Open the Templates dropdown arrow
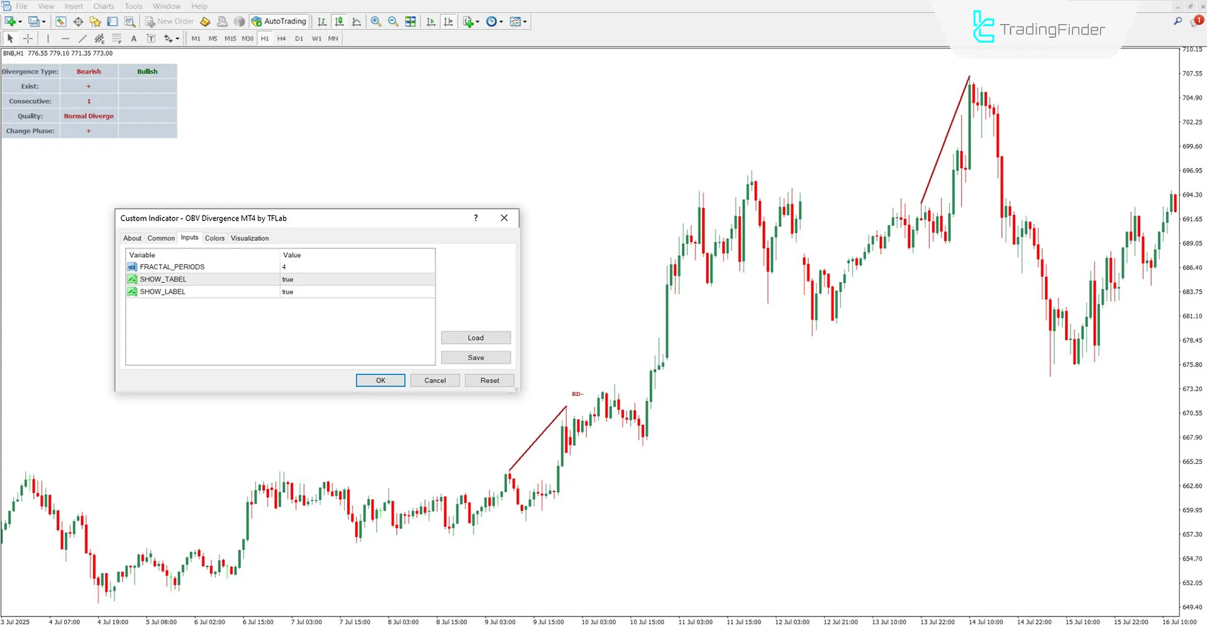This screenshot has height=626, width=1207. click(526, 21)
